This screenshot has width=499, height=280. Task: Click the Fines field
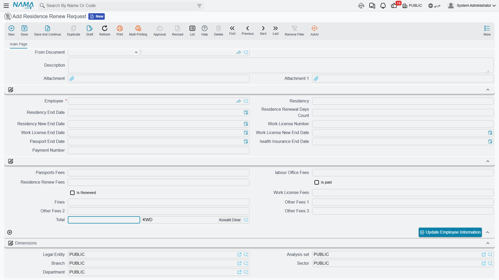point(159,202)
